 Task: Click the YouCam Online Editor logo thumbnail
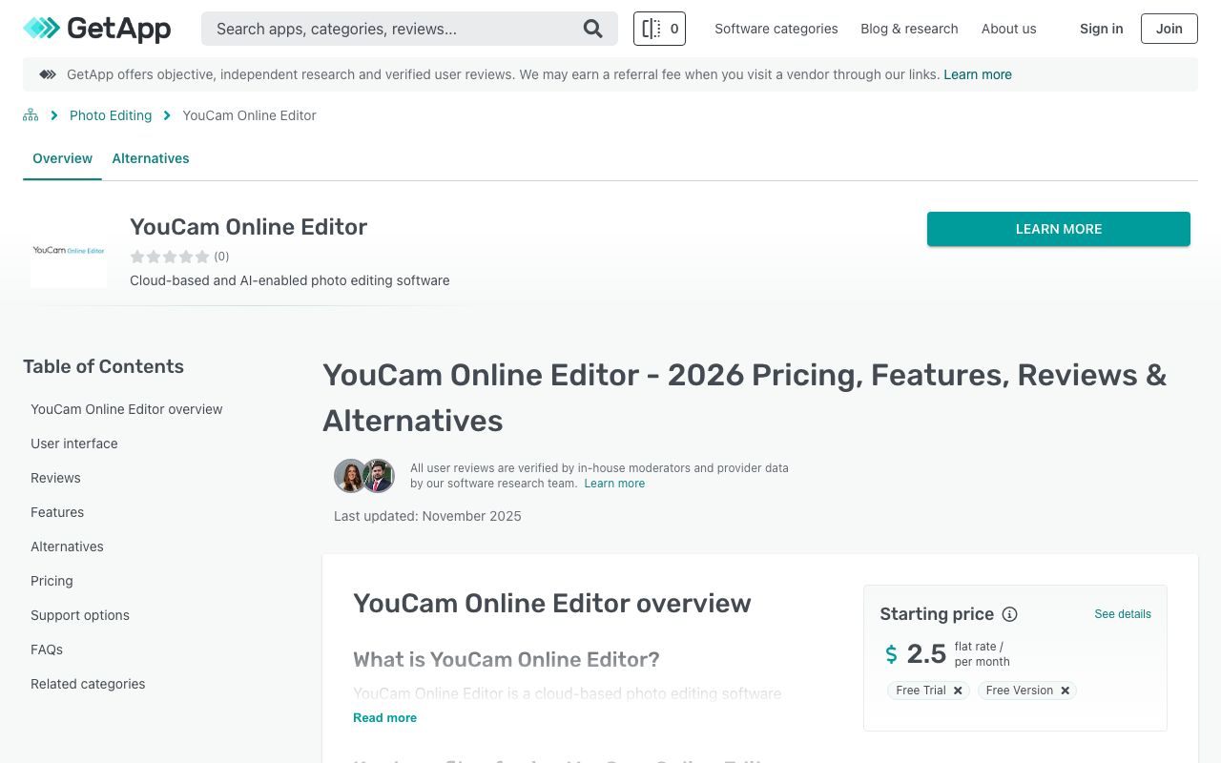(69, 251)
